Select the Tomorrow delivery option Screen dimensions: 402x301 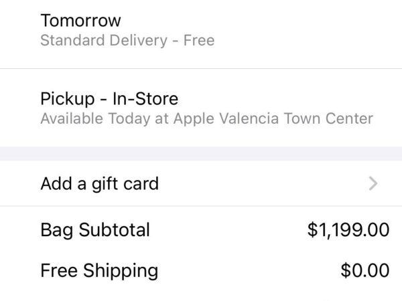201,30
